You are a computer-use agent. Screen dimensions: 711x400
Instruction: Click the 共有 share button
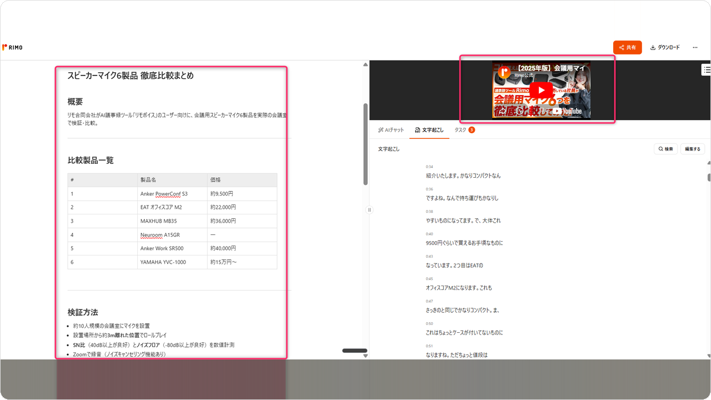tap(628, 47)
